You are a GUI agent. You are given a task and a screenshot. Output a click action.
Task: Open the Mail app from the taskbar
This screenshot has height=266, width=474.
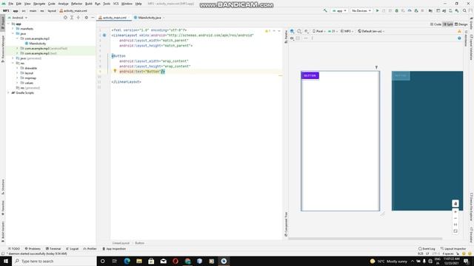[163, 261]
